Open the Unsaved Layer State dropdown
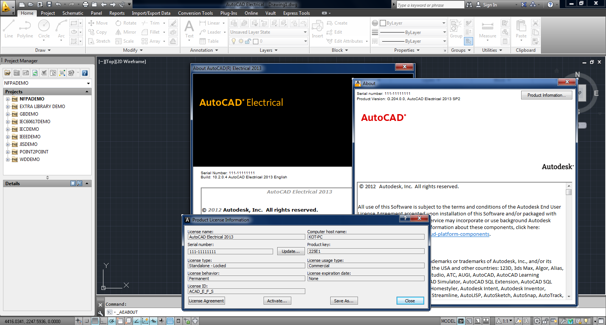 tap(269, 32)
